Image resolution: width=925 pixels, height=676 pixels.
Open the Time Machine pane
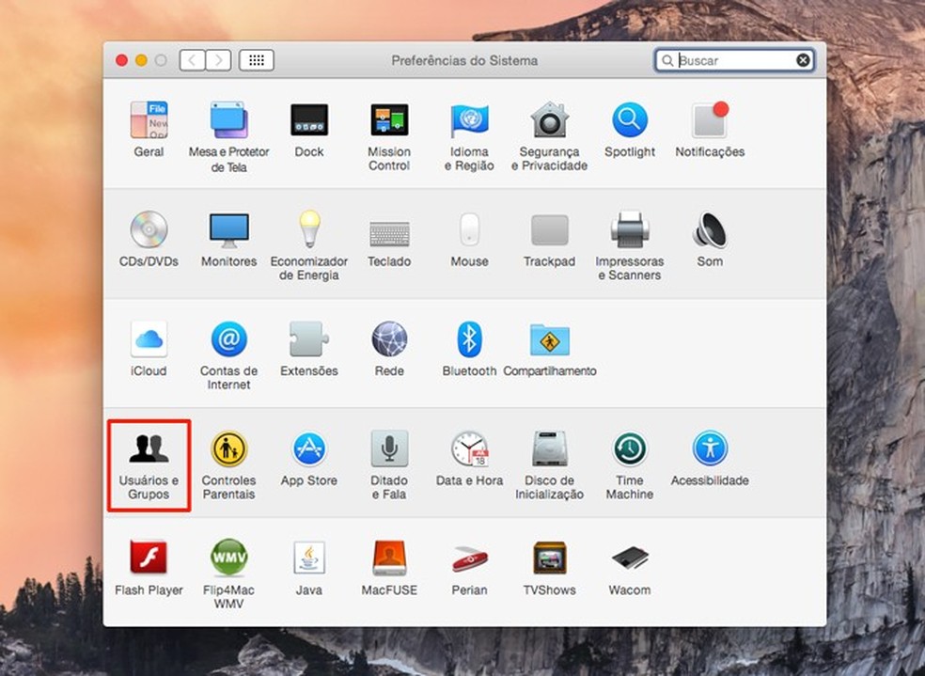click(x=629, y=449)
